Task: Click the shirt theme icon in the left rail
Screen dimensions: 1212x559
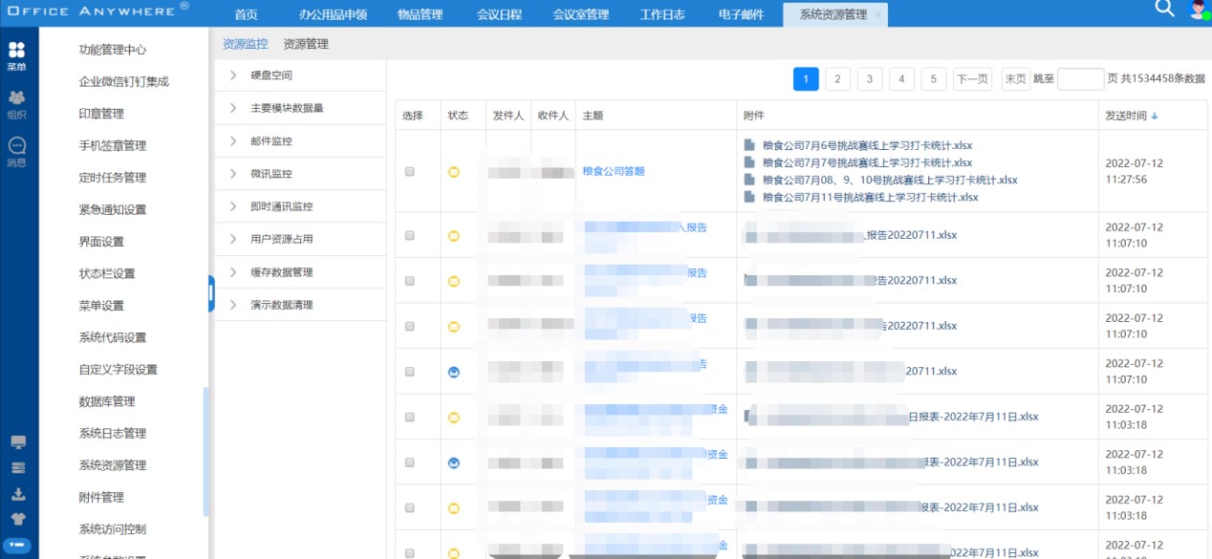Action: pyautogui.click(x=17, y=519)
